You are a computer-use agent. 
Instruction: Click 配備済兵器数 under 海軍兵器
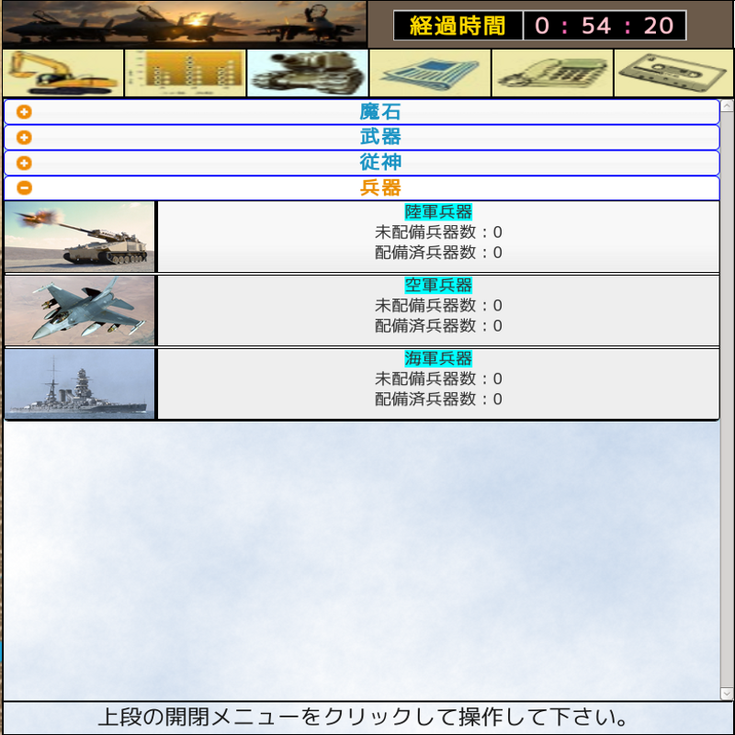438,400
